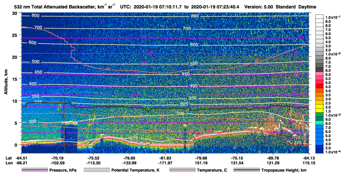The height and width of the screenshot is (176, 343).
Task: Click the yellow 2.0 colorbar swatch
Action: click(x=320, y=107)
